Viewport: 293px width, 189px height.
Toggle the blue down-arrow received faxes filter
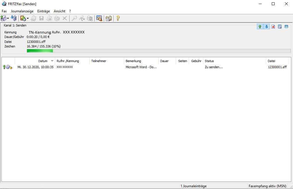click(267, 27)
